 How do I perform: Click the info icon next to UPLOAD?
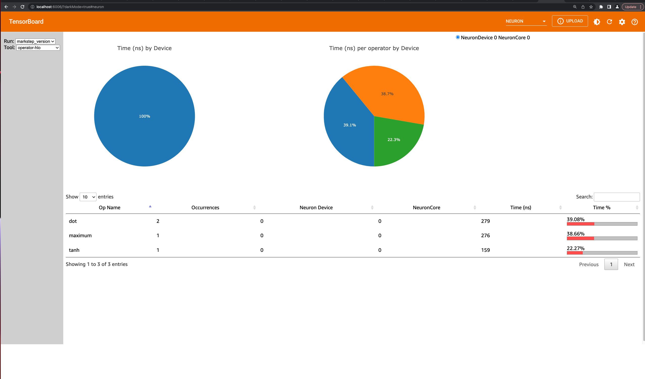(x=560, y=21)
